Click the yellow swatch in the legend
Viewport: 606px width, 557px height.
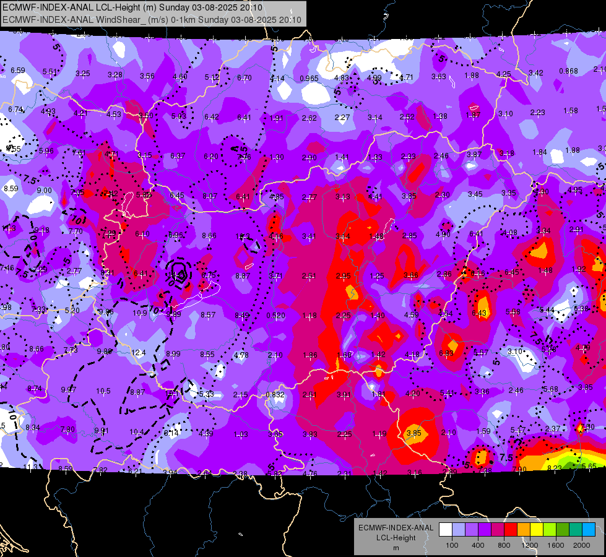537,529
